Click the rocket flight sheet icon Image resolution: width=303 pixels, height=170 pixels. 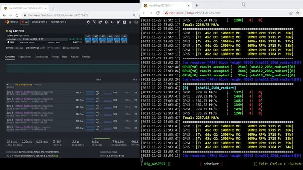(118, 22)
